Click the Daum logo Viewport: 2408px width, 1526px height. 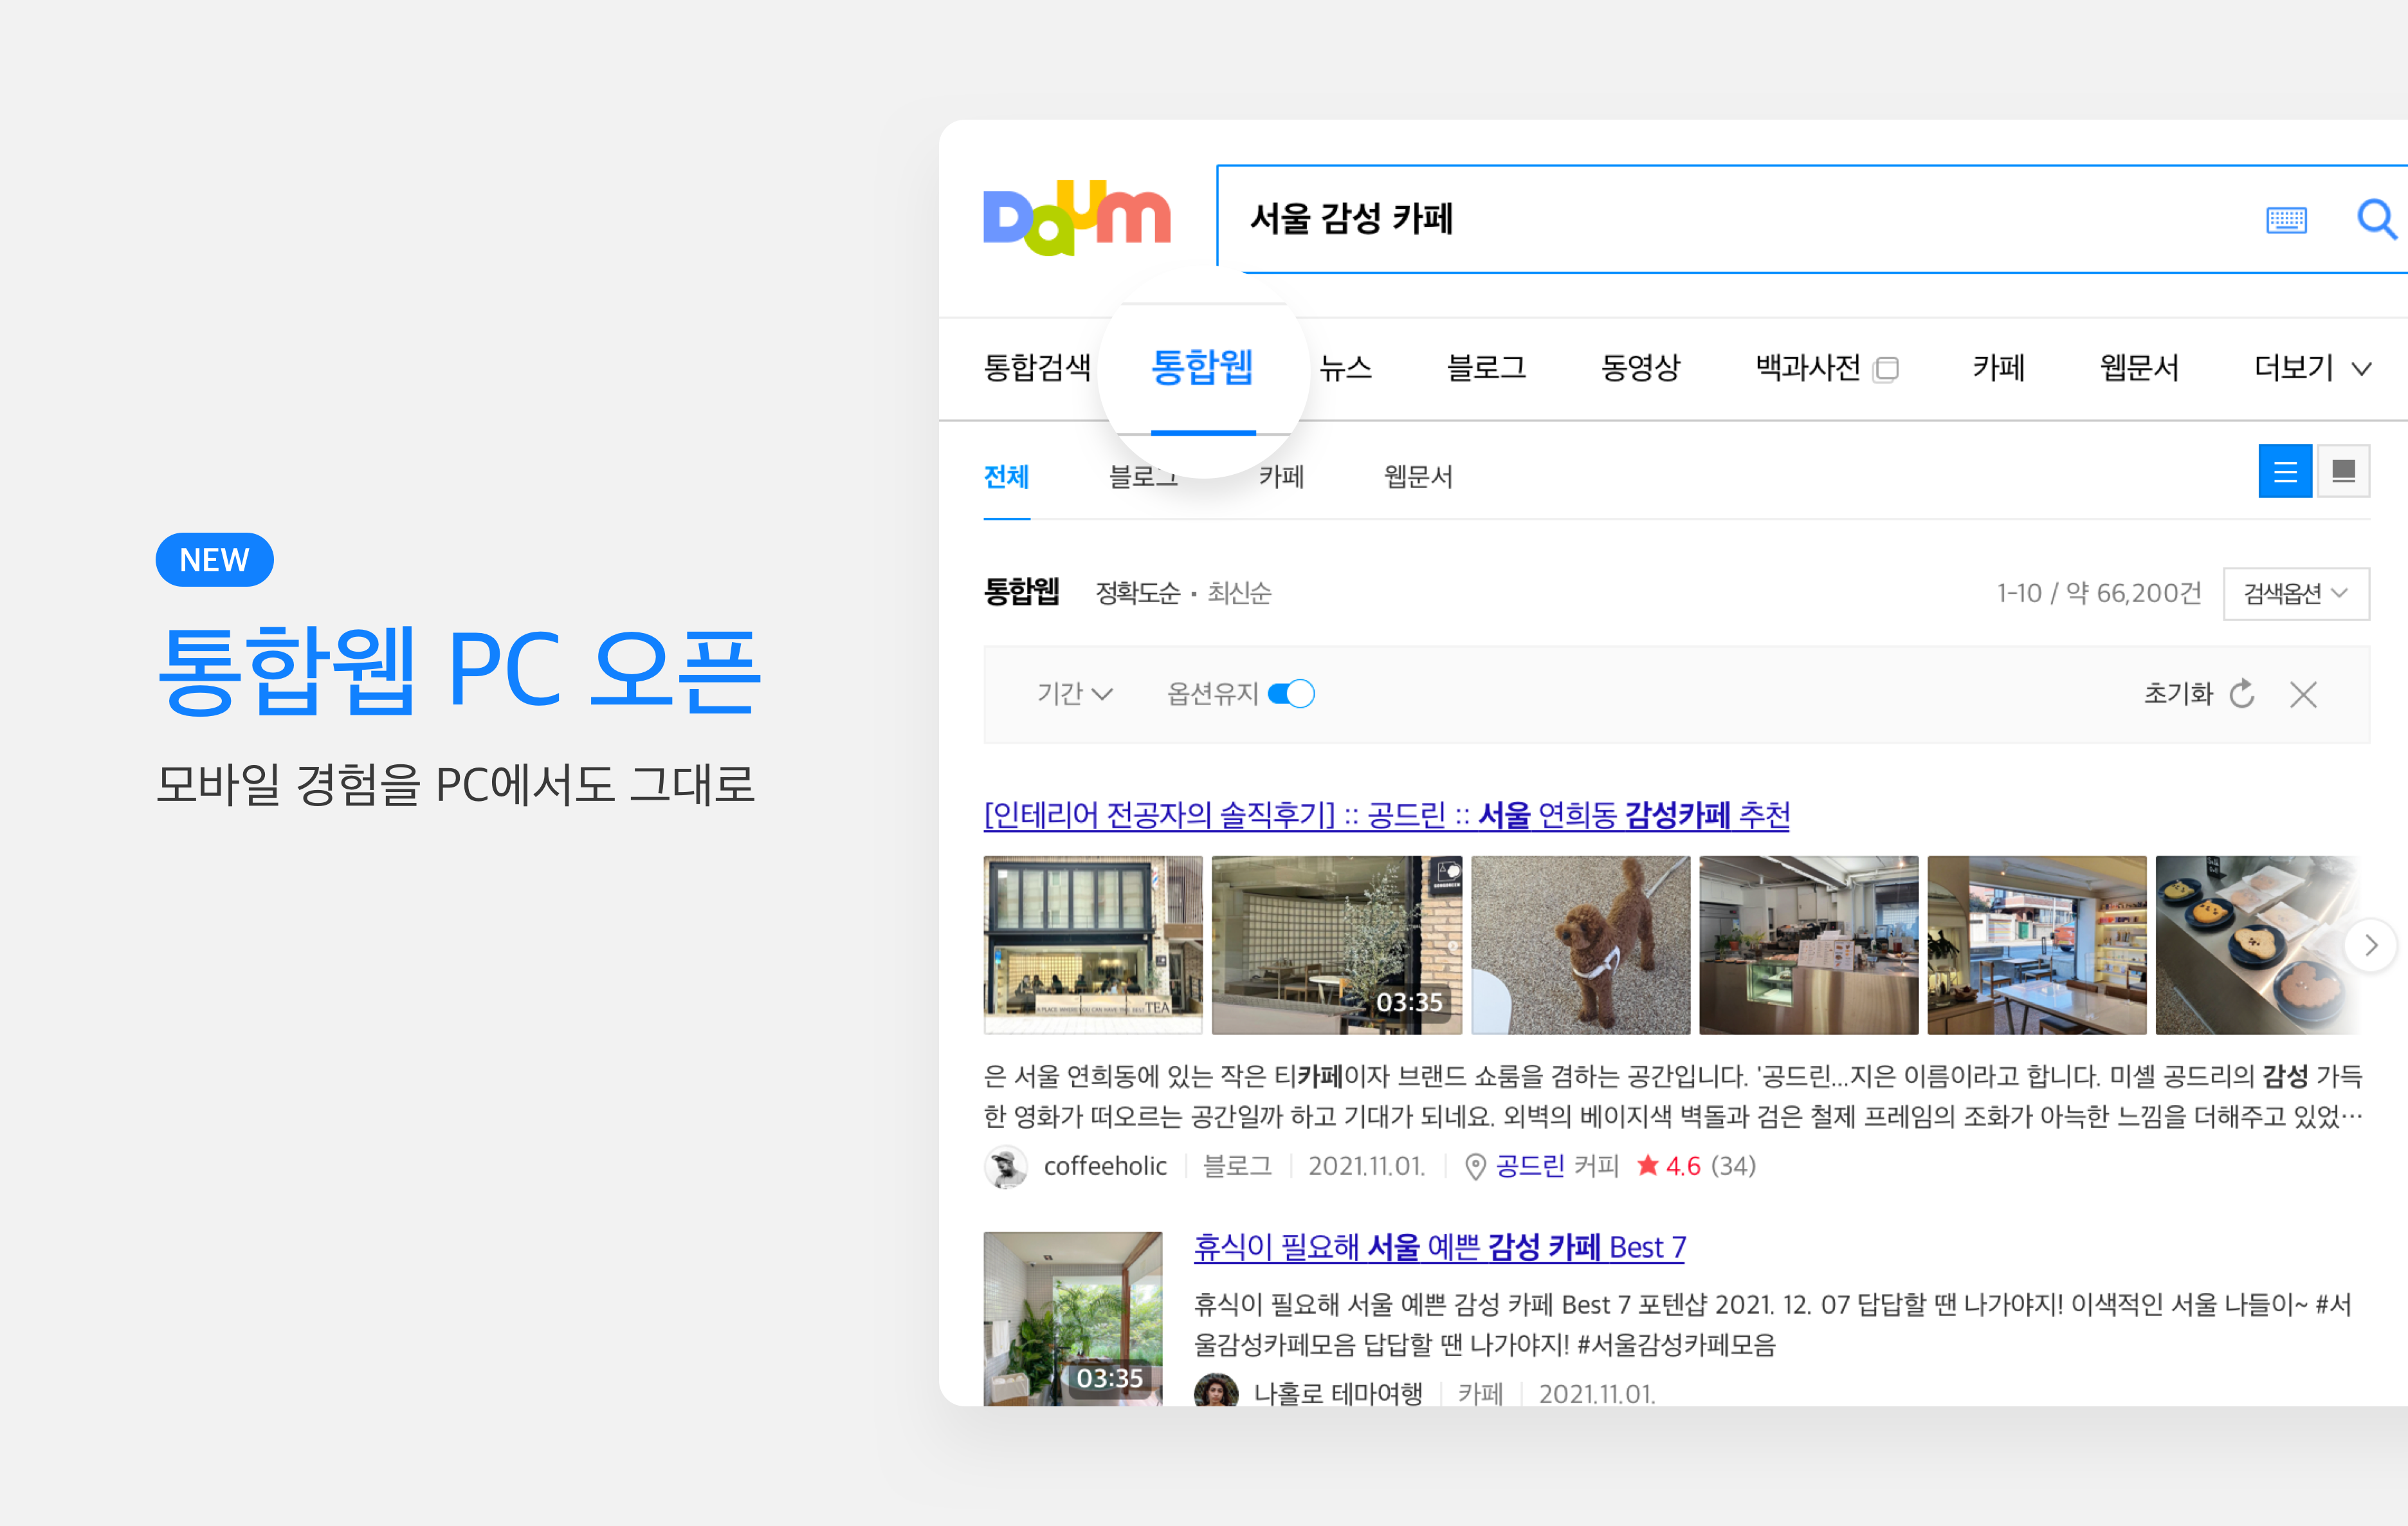(x=1076, y=217)
